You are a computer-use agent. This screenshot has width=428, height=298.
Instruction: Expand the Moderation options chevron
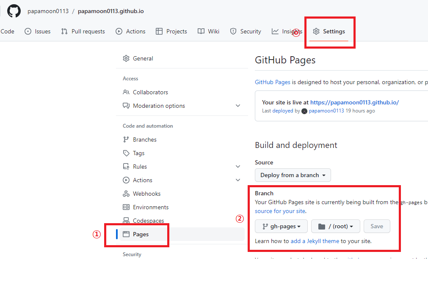[238, 106]
